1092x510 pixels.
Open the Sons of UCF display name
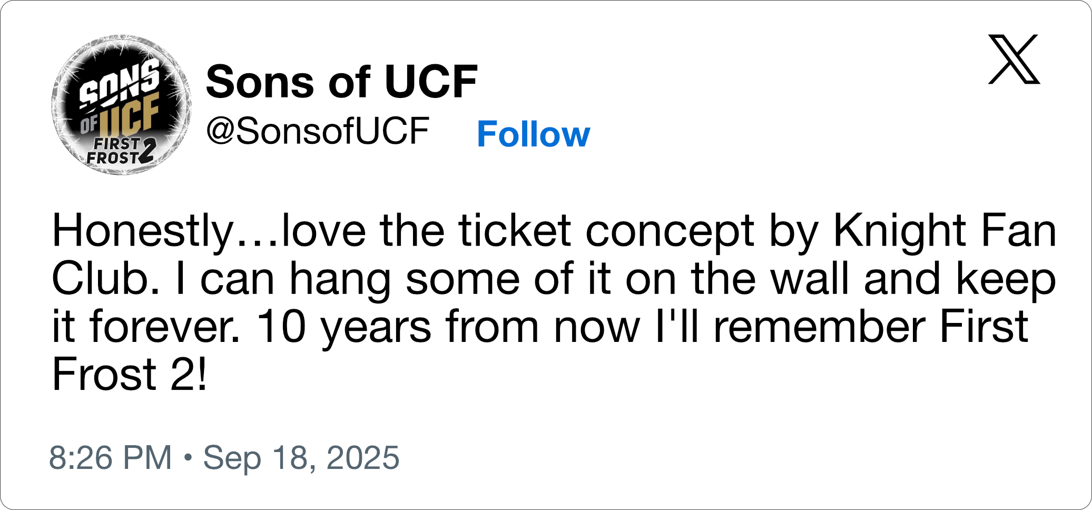(341, 82)
